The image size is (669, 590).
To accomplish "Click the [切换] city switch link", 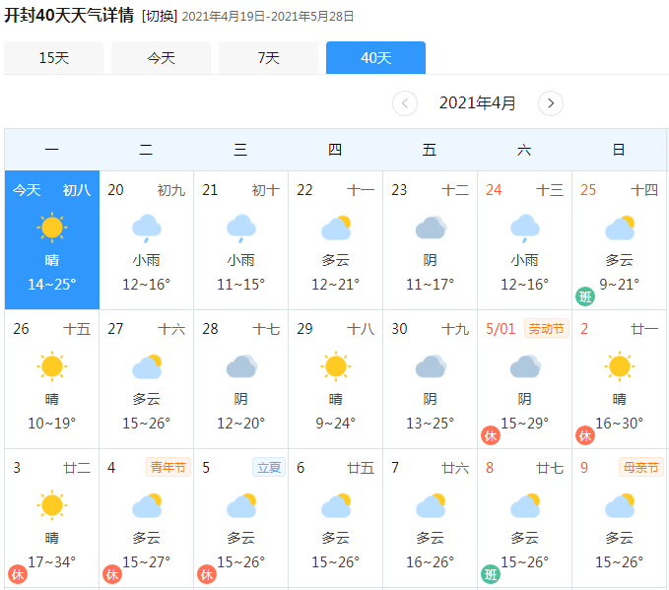I will [160, 16].
